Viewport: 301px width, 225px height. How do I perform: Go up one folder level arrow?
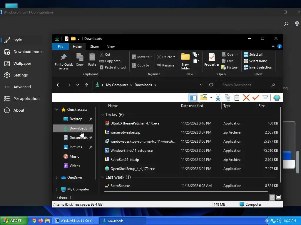coord(86,85)
